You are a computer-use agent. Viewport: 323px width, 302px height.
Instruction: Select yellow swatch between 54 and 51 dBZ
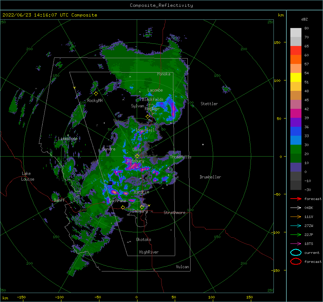click(x=296, y=78)
